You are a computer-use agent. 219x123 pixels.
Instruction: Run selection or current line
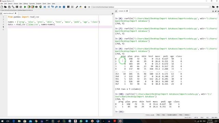pyautogui.click(x=37, y=7)
